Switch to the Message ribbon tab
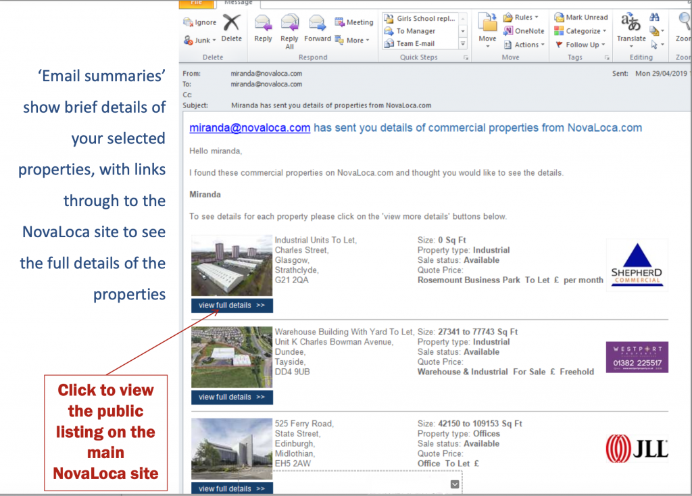This screenshot has height=496, width=692. [x=239, y=3]
